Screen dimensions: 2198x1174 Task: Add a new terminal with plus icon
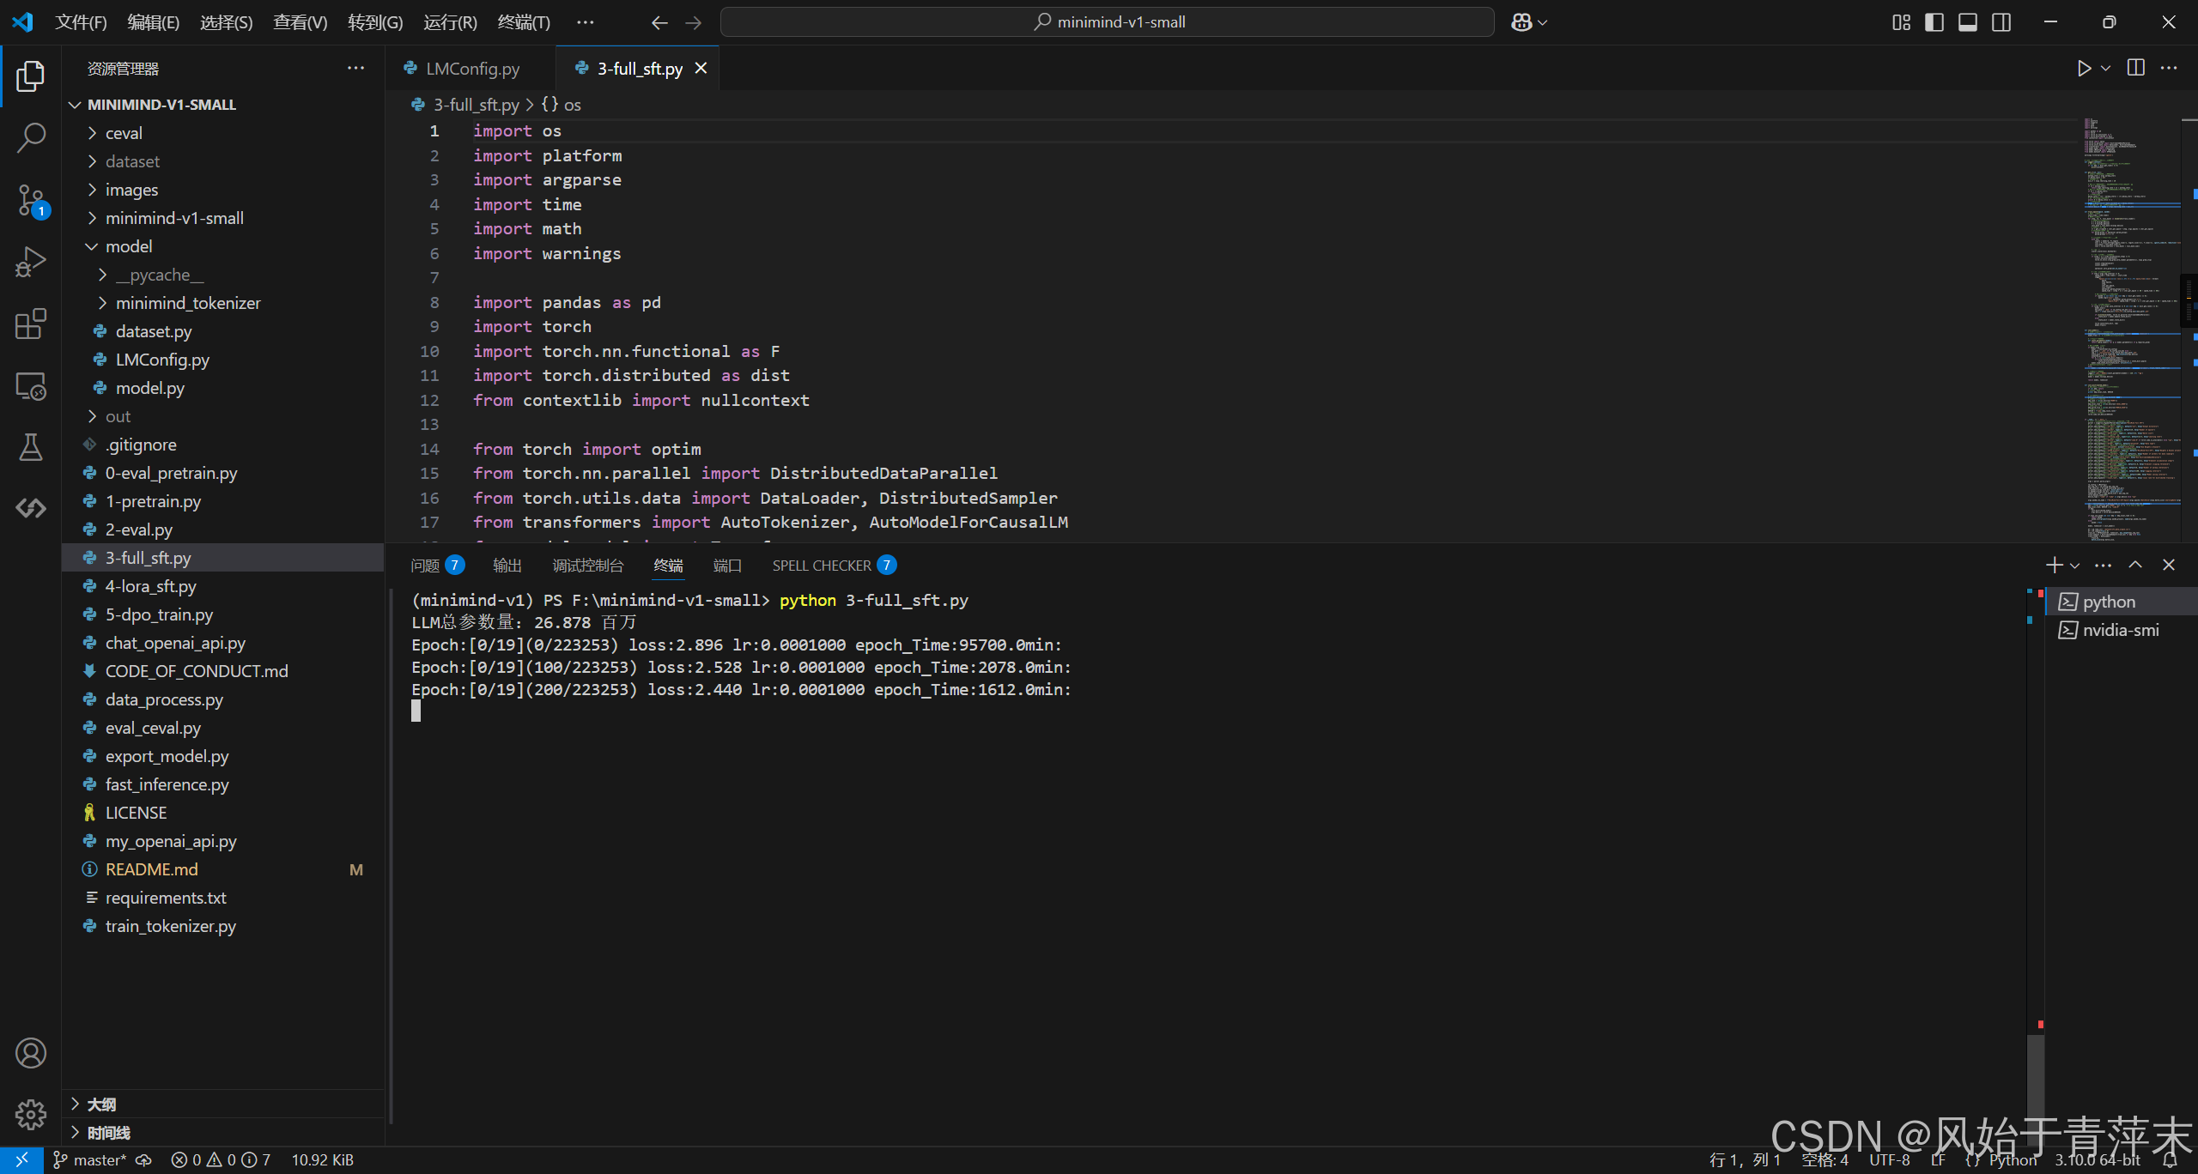pos(2054,565)
